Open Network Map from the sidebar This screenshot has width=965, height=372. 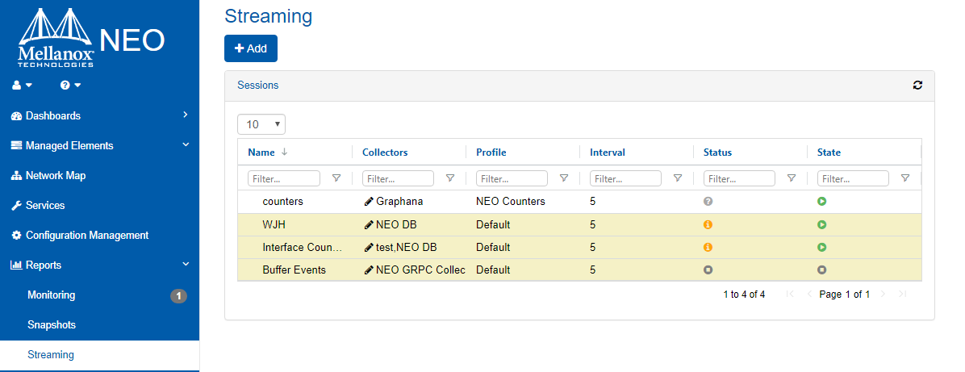click(55, 175)
